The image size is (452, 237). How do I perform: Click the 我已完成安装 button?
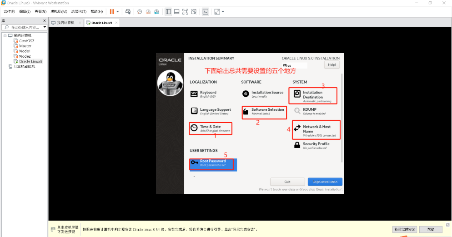(x=405, y=230)
